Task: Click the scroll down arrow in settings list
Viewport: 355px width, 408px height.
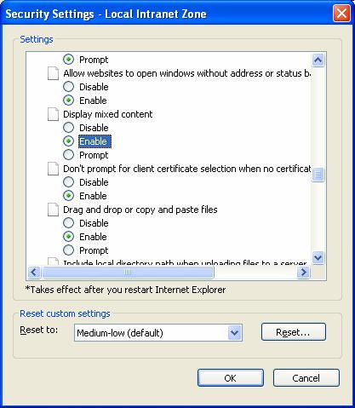Action: click(318, 258)
